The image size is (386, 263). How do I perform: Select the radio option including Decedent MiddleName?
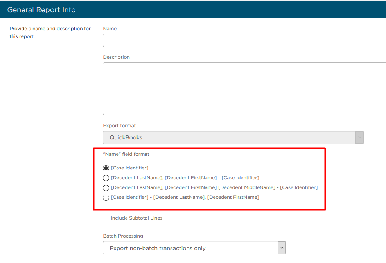point(106,187)
